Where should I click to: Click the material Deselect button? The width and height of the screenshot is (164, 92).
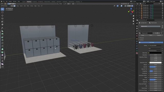point(159,35)
